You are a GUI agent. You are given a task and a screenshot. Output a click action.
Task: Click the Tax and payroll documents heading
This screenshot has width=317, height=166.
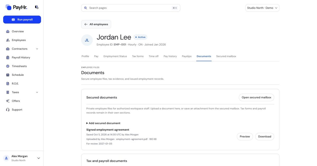[x=107, y=161]
